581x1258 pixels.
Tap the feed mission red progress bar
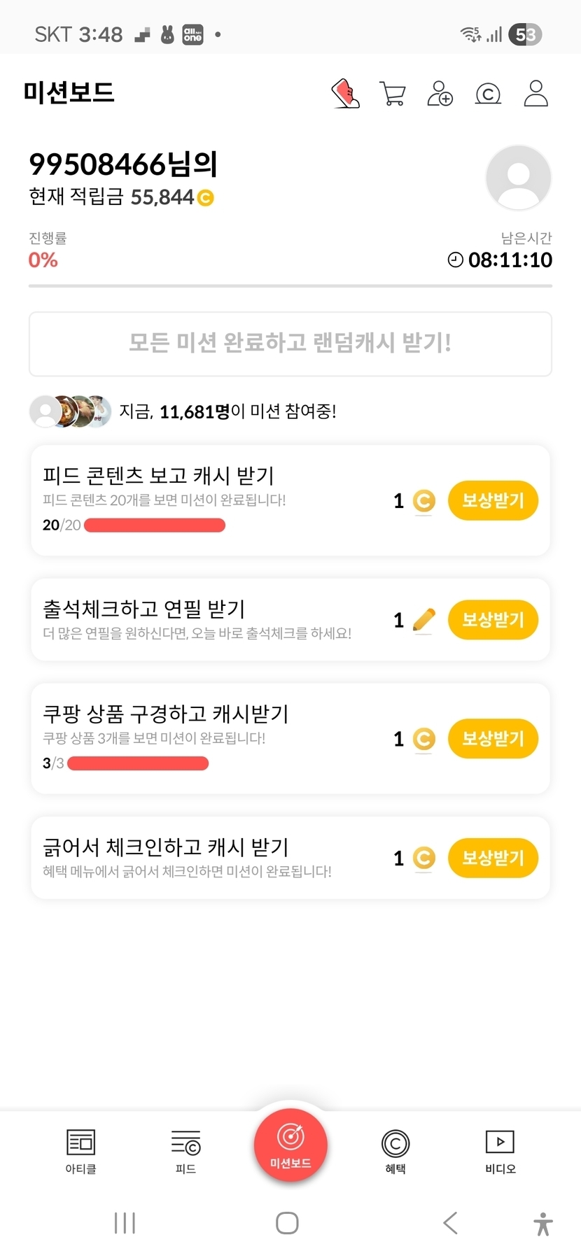(155, 525)
